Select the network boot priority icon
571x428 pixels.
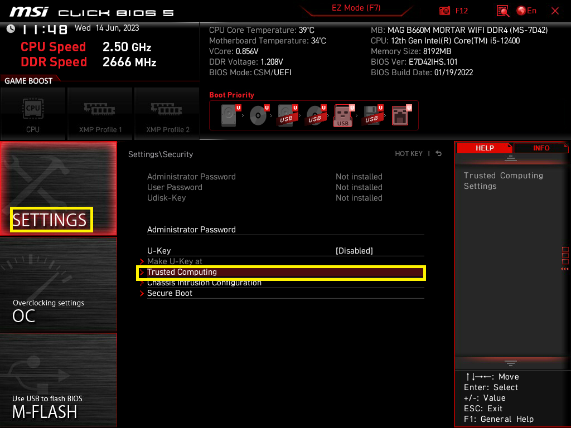(401, 115)
